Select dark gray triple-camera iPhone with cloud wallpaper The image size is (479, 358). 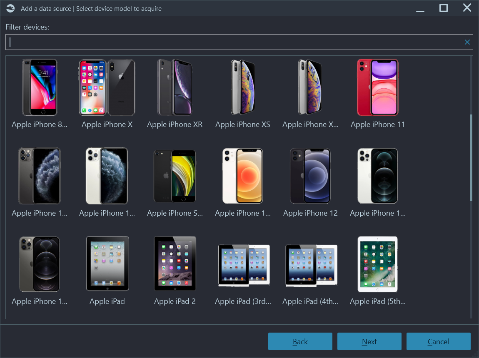coord(40,182)
